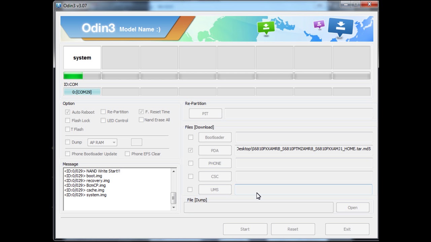Click the 0:[COM29] port box

(82, 92)
